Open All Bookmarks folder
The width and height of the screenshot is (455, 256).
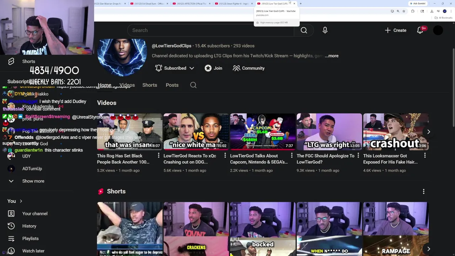[444, 18]
